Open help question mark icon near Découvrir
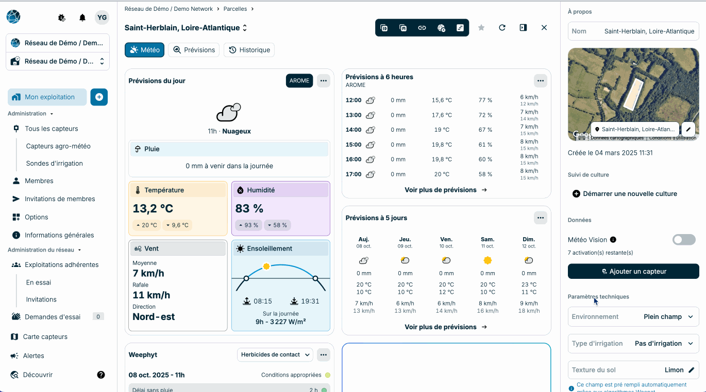Image resolution: width=706 pixels, height=392 pixels. point(101,375)
